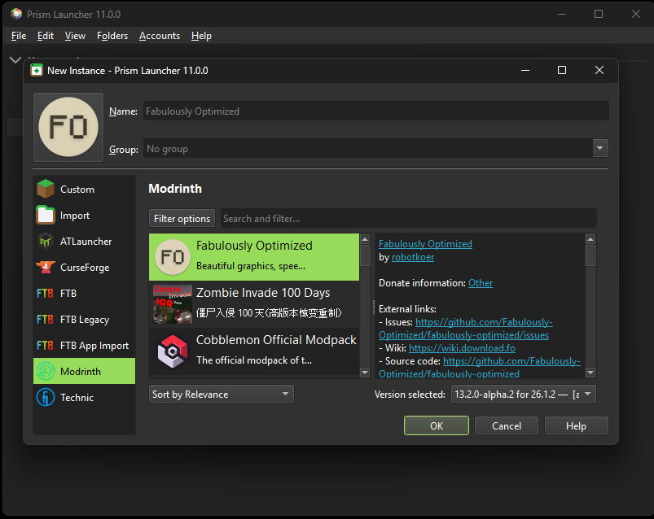The image size is (654, 519).
Task: Select the Fabulously Optimized list title
Action: click(254, 246)
